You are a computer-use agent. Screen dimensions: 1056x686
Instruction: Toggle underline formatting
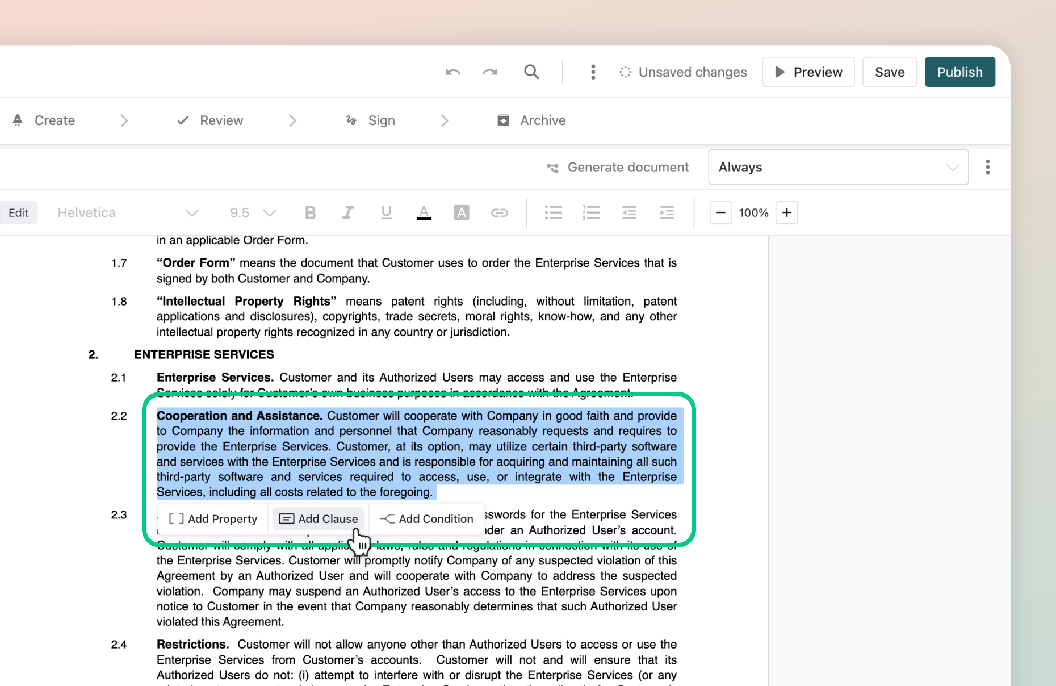(x=386, y=212)
